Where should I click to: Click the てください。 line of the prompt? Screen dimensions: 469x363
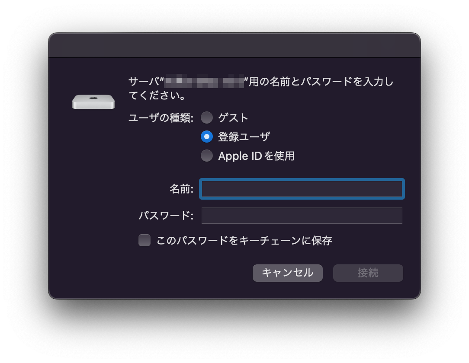pos(157,96)
